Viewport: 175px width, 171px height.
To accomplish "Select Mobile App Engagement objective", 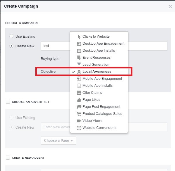I will tap(102, 79).
